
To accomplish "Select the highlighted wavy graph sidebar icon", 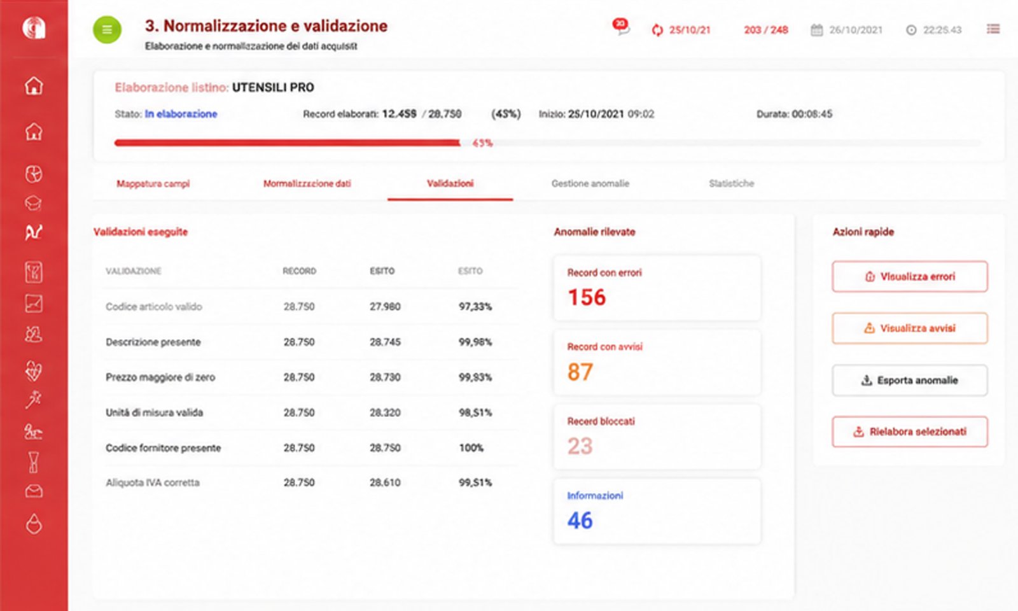I will pyautogui.click(x=34, y=232).
